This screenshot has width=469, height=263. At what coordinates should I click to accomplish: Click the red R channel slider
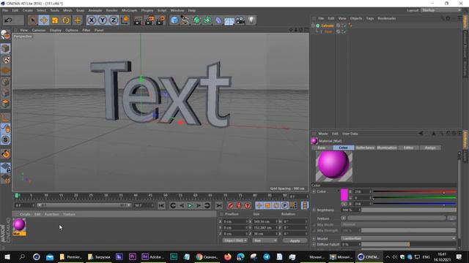(x=415, y=191)
